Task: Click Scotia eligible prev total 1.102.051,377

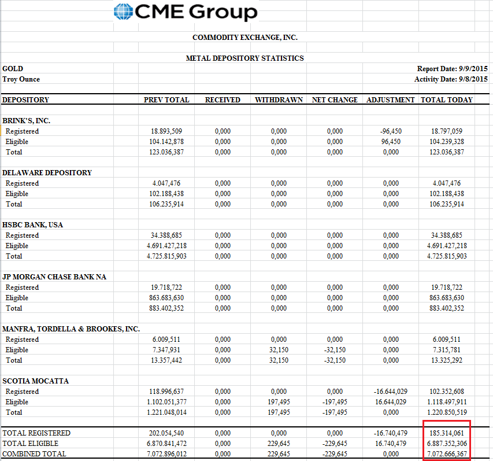Action: tap(166, 402)
